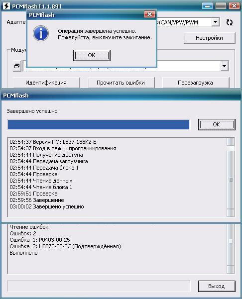Select log line 'Передача блока 1'
This screenshot has width=242, height=299.
[x=44, y=168]
